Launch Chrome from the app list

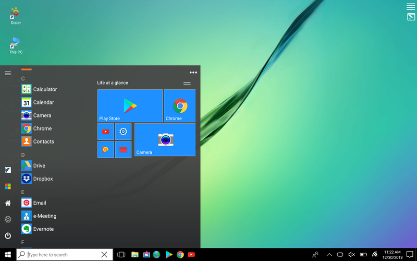36,128
